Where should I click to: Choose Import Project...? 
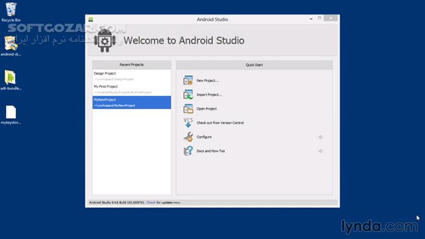[x=209, y=95]
